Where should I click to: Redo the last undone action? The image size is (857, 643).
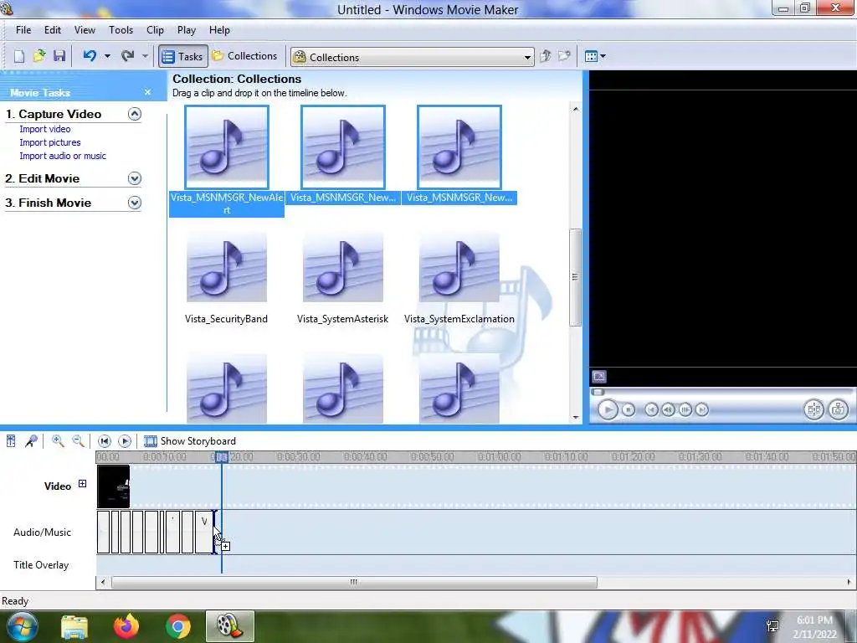tap(127, 56)
